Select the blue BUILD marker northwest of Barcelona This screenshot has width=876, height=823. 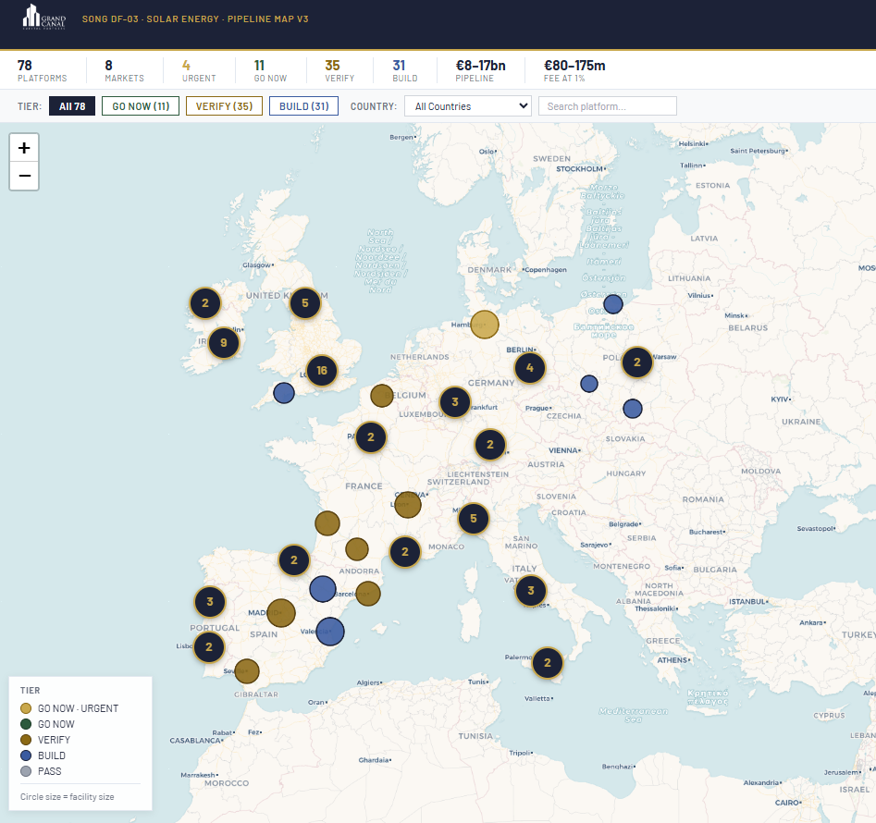pos(322,589)
